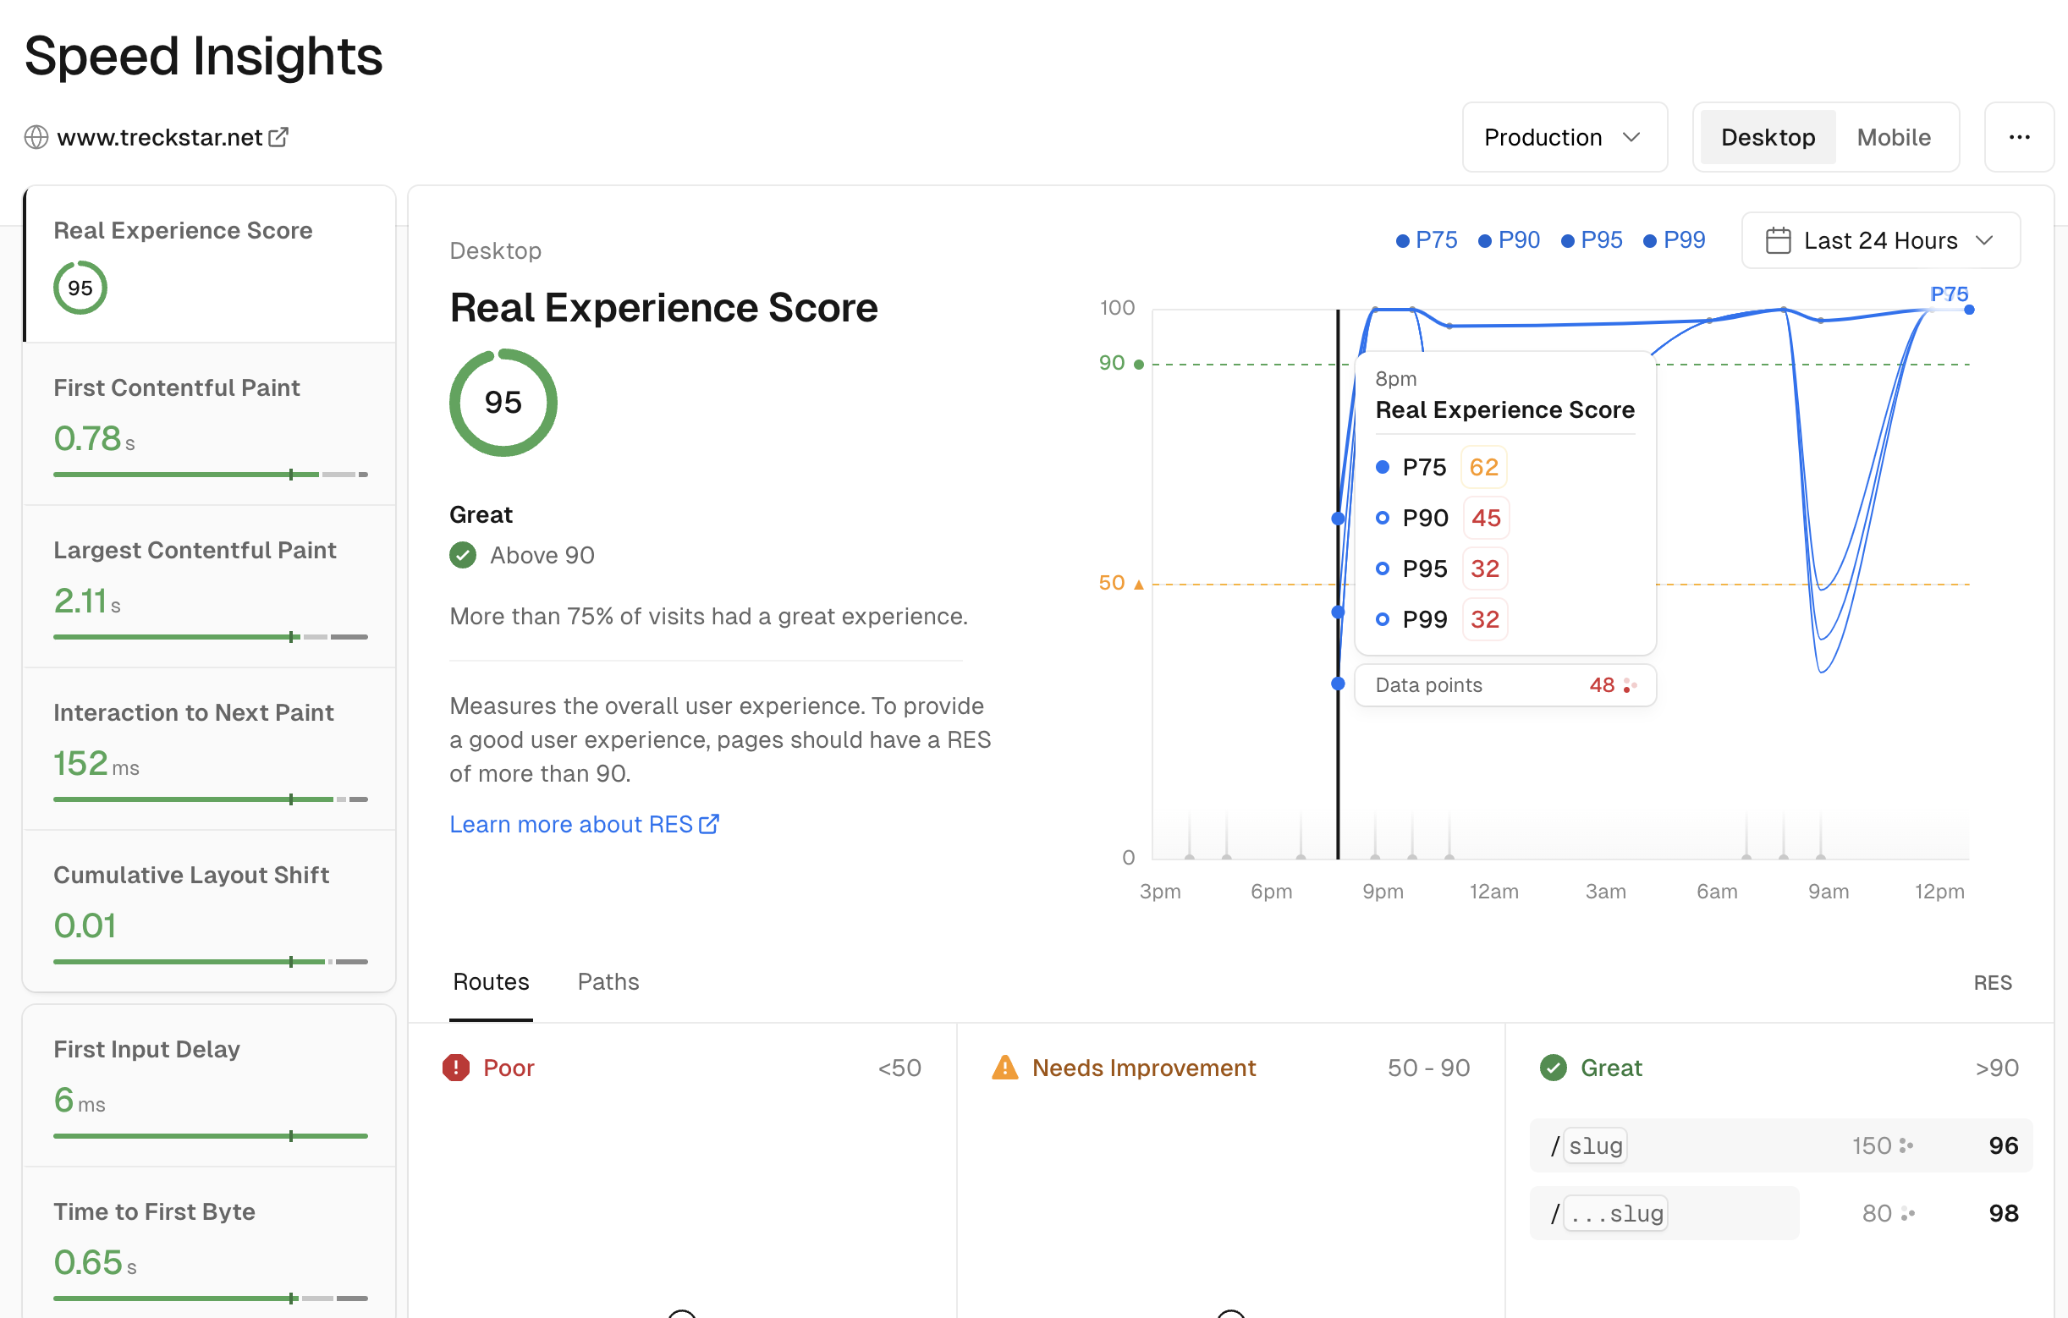Click the red Poor error icon

click(456, 1068)
